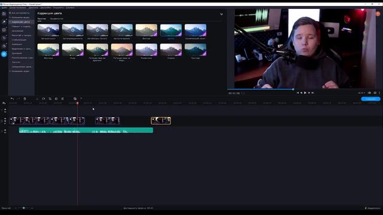Expand the first Изменение видео tree group
The image size is (383, 215).
(10, 17)
